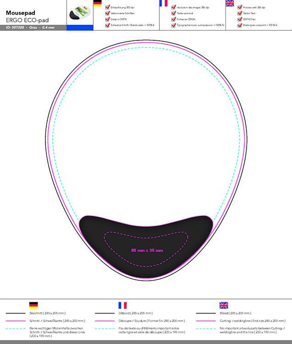This screenshot has width=292, height=344.
Task: Toggle the 'Vektorisierte Schriften' checkbox
Action: pyautogui.click(x=107, y=14)
